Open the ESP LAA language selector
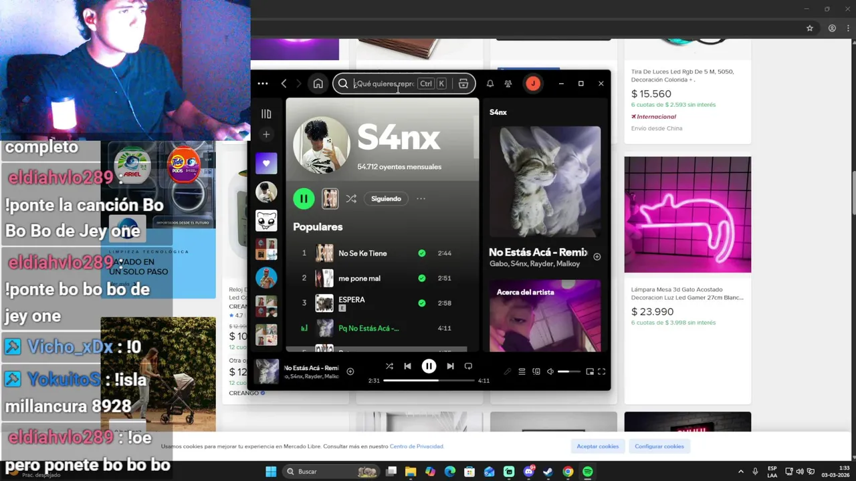 [x=772, y=472]
